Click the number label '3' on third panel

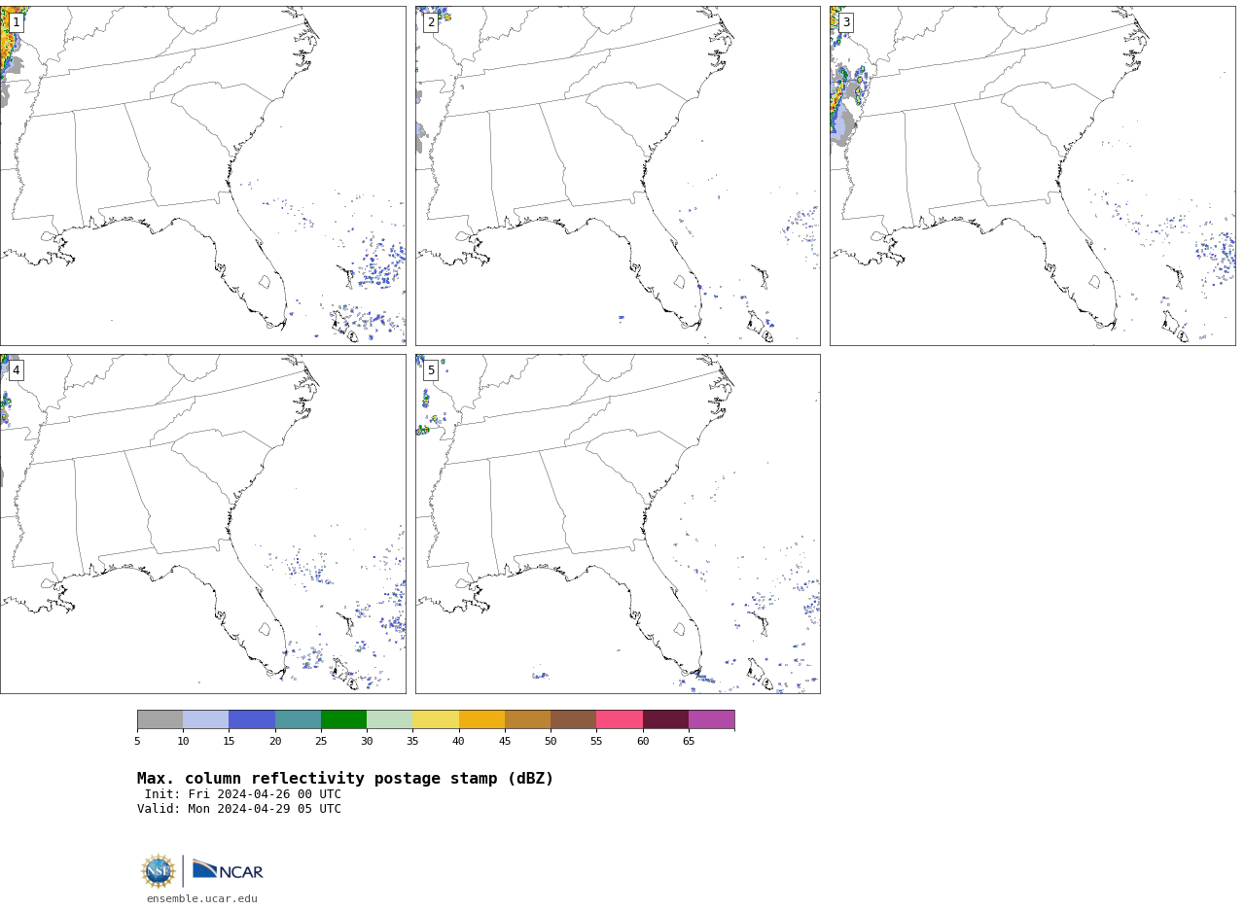[845, 22]
